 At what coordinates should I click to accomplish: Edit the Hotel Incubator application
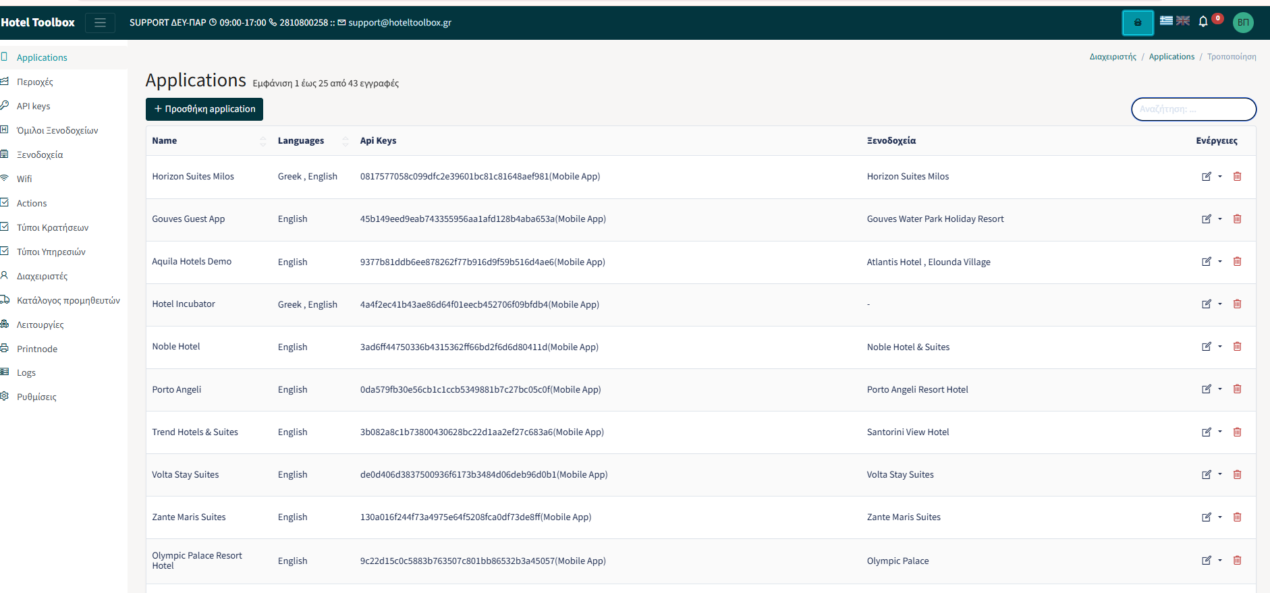tap(1207, 304)
